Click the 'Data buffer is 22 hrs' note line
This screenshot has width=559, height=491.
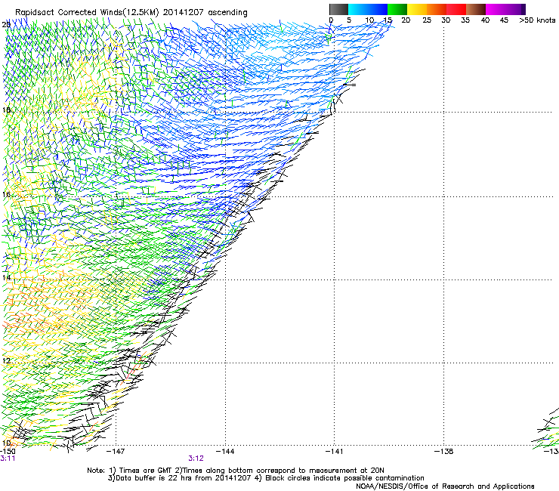coord(266,478)
